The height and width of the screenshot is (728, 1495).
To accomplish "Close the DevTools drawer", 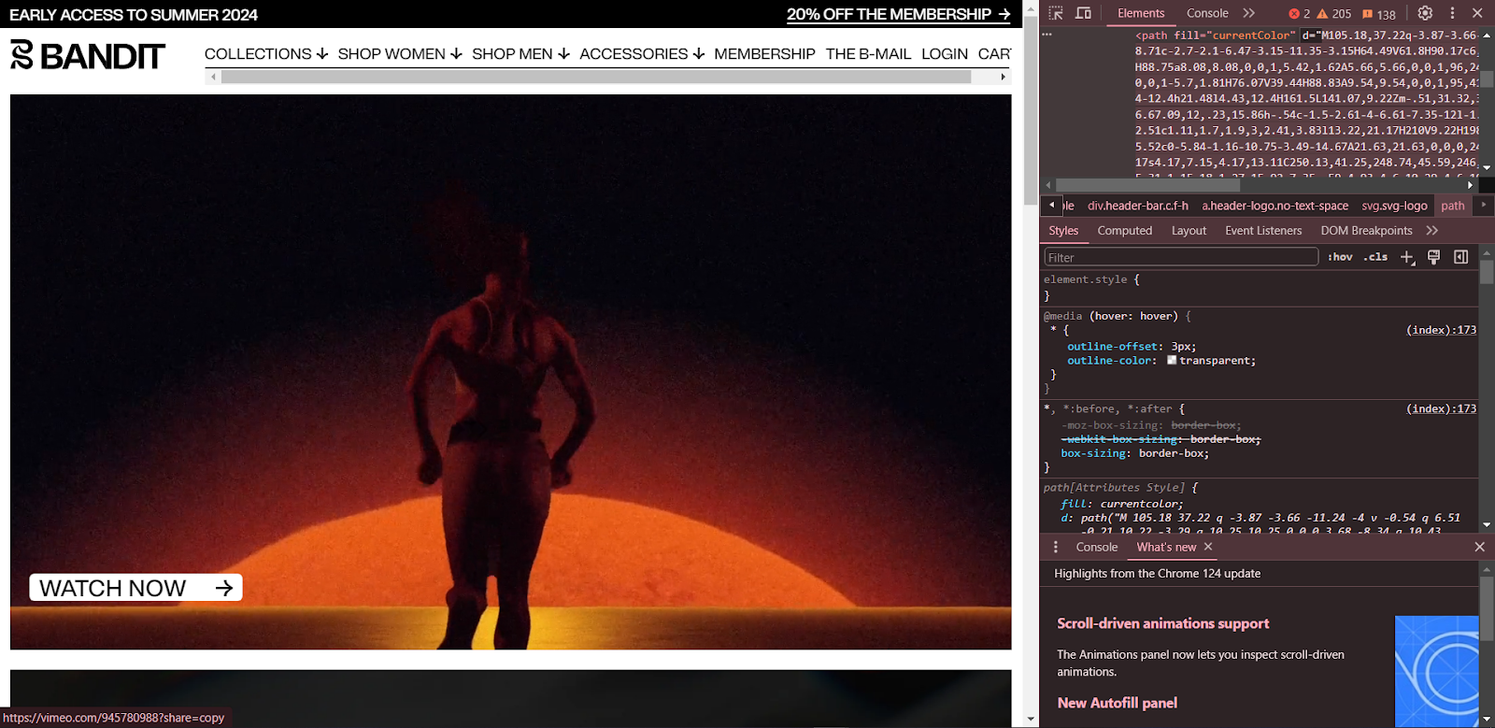I will pos(1479,547).
